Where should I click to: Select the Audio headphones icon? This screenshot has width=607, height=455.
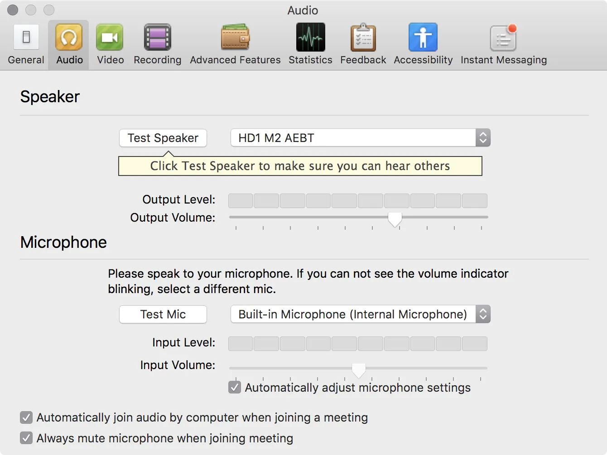tap(69, 38)
